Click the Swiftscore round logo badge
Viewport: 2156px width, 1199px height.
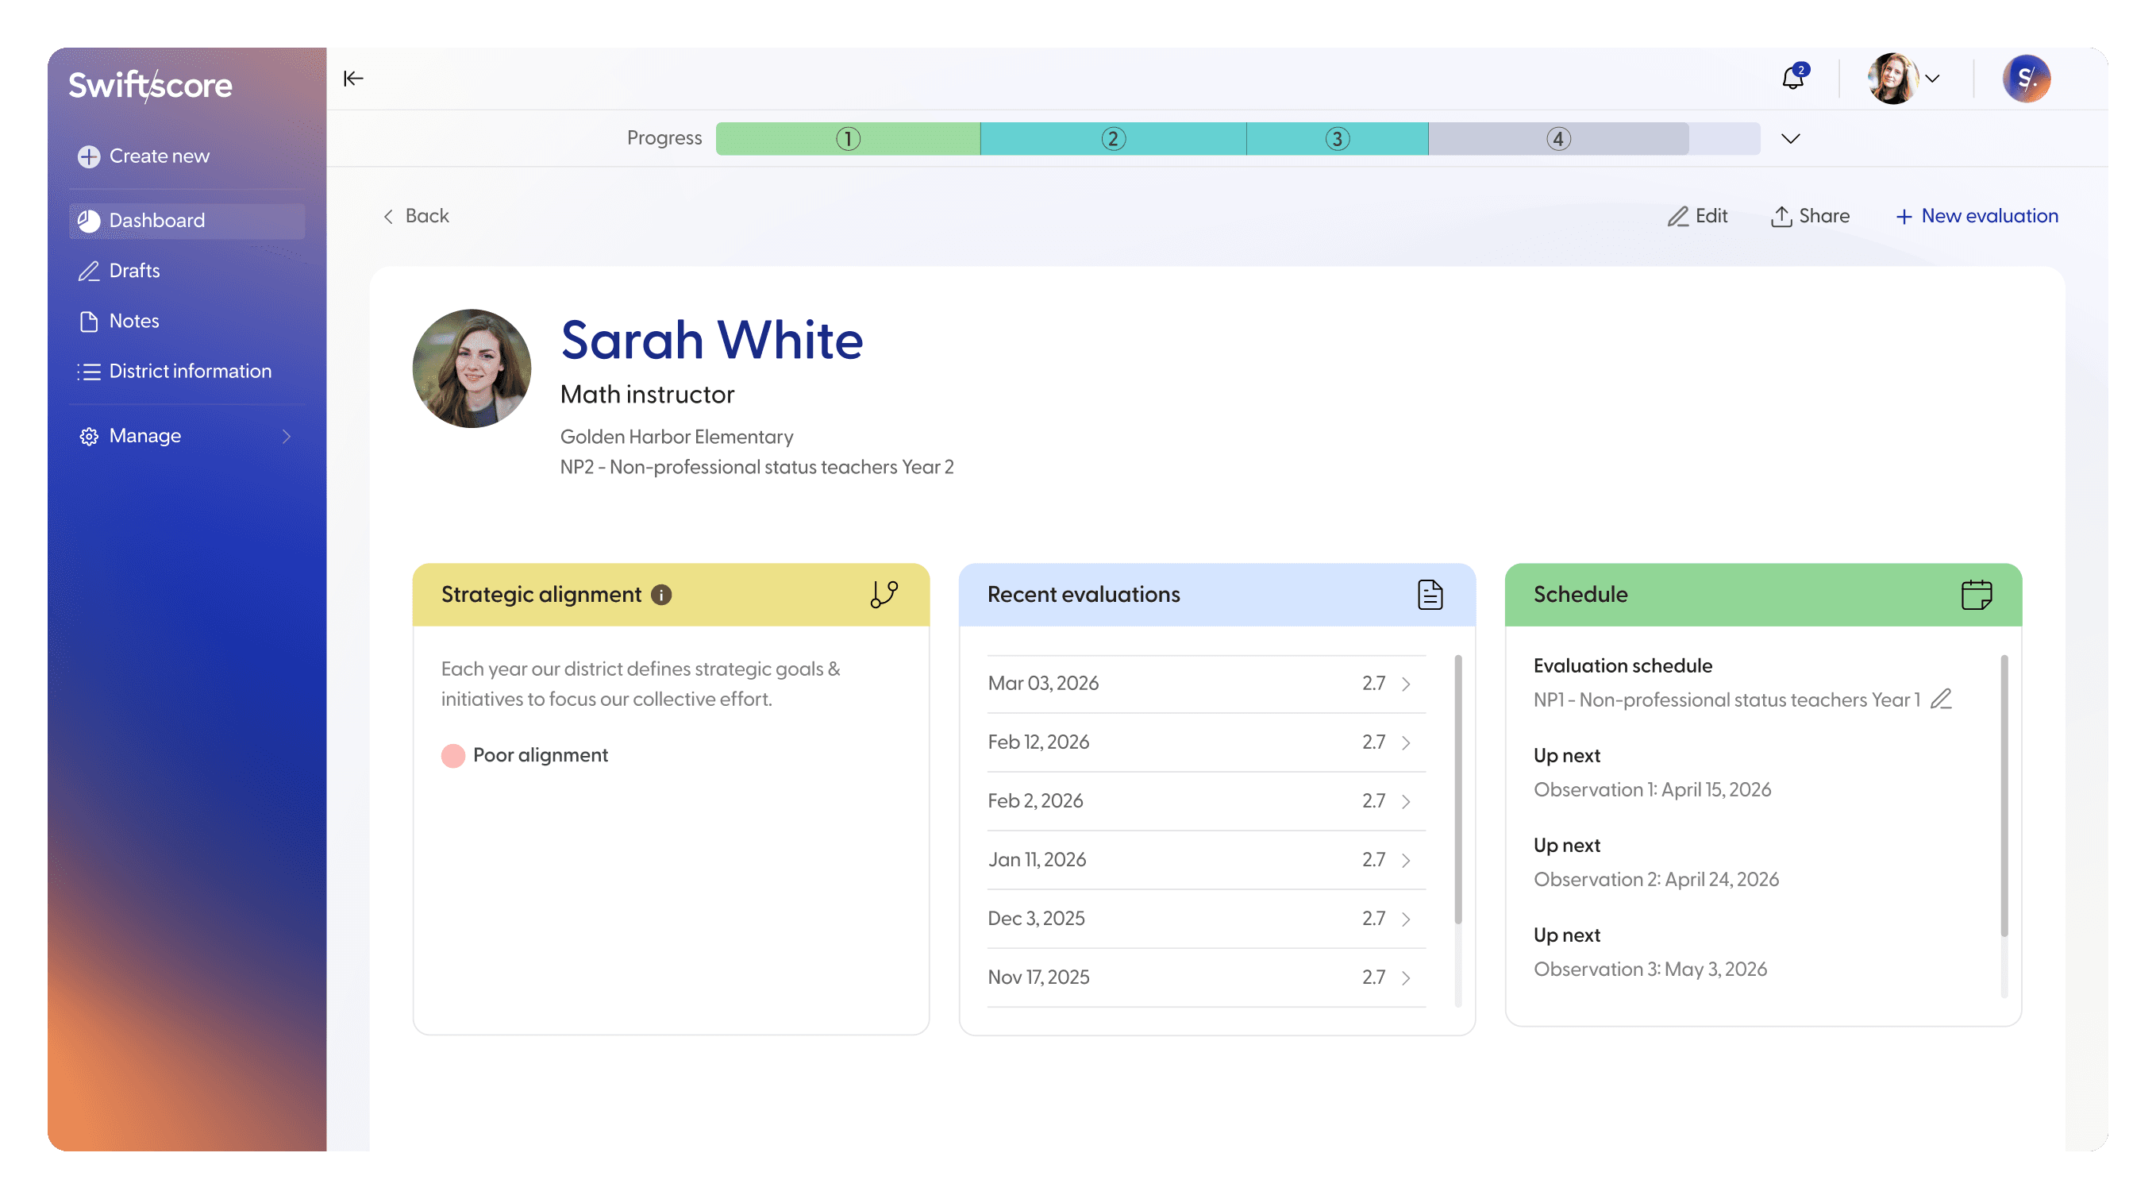[x=2027, y=79]
